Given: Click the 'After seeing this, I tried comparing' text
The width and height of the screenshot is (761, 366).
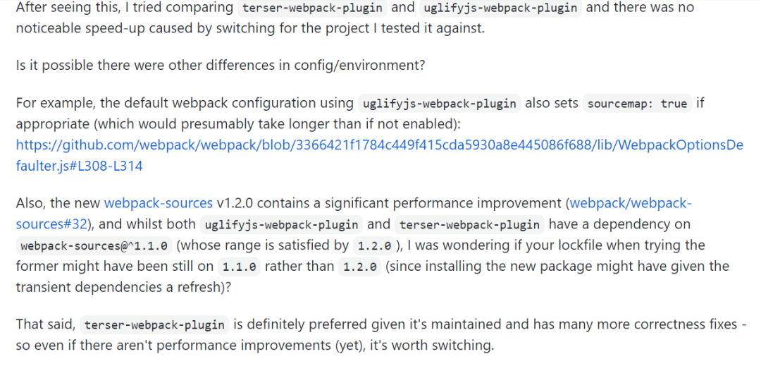Looking at the screenshot, I should [124, 8].
